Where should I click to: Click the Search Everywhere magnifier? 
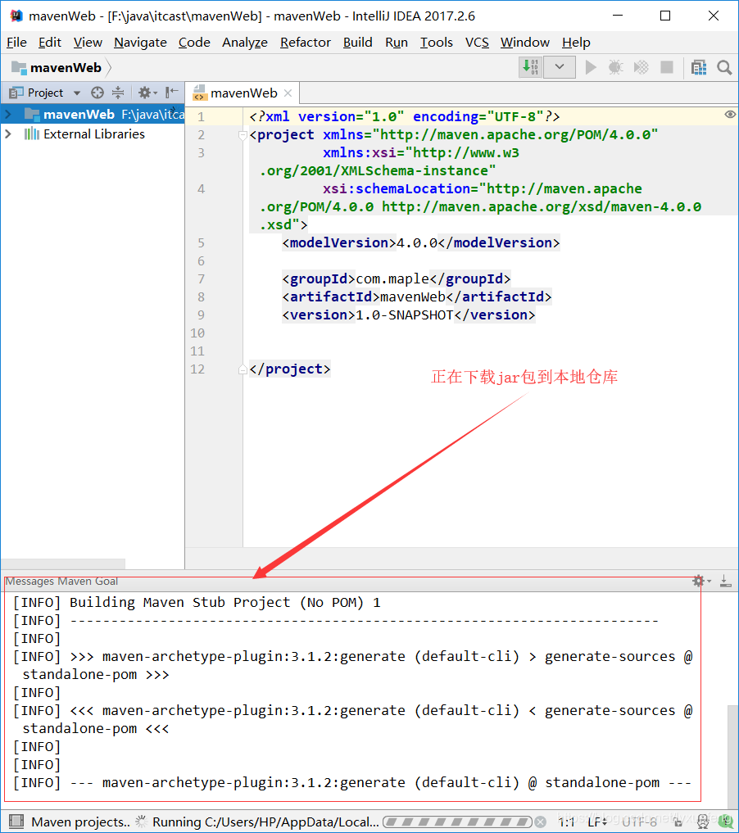coord(723,67)
